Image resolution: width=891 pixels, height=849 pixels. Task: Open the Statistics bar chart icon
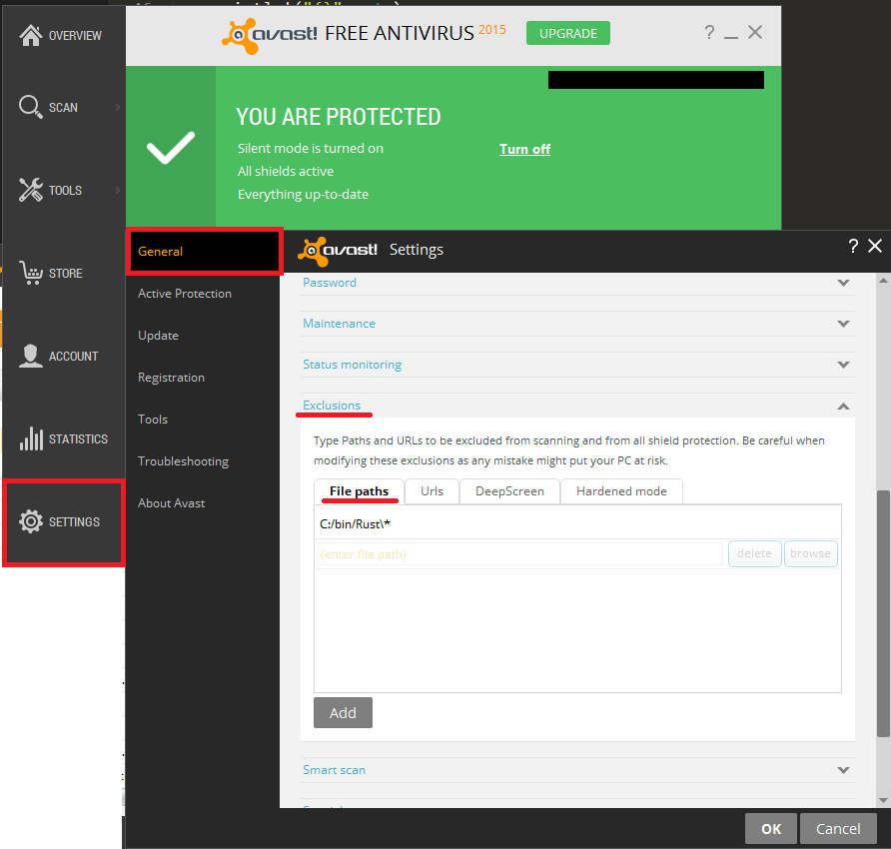click(31, 438)
